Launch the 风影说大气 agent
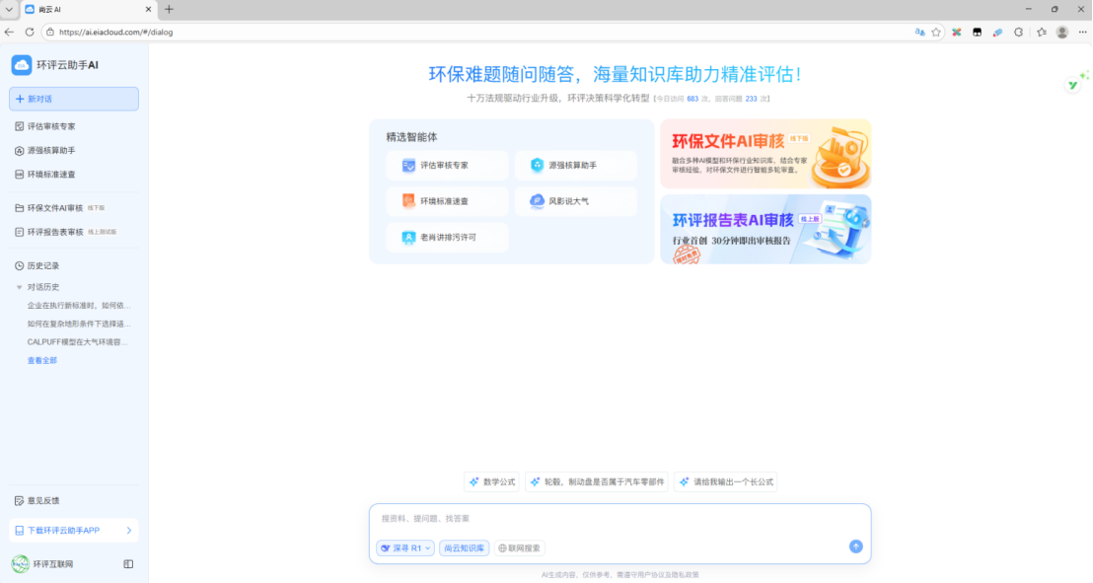The height and width of the screenshot is (583, 1093). [x=575, y=201]
